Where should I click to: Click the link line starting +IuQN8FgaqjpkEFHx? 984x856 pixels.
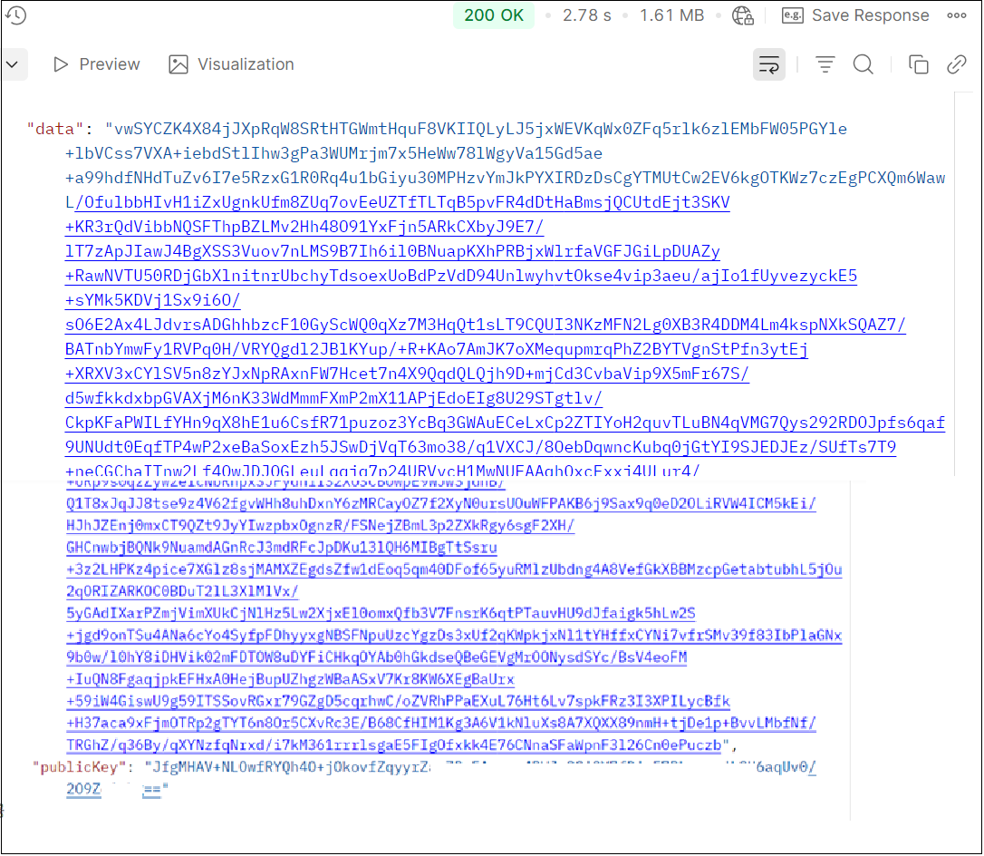(x=291, y=679)
